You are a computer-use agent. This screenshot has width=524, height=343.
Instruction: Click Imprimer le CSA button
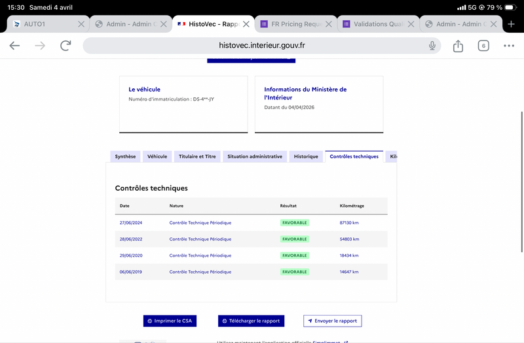[x=170, y=321]
